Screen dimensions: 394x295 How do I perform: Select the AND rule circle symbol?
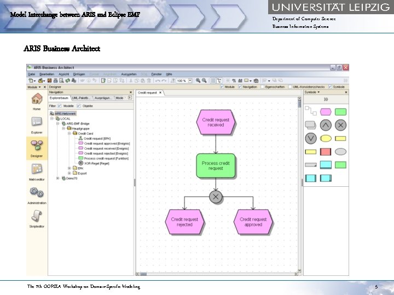(x=326, y=125)
